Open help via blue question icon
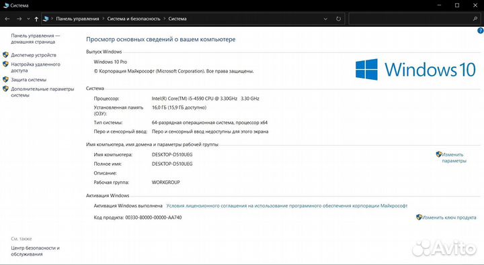Screen dimensions: 484x265 481,30
